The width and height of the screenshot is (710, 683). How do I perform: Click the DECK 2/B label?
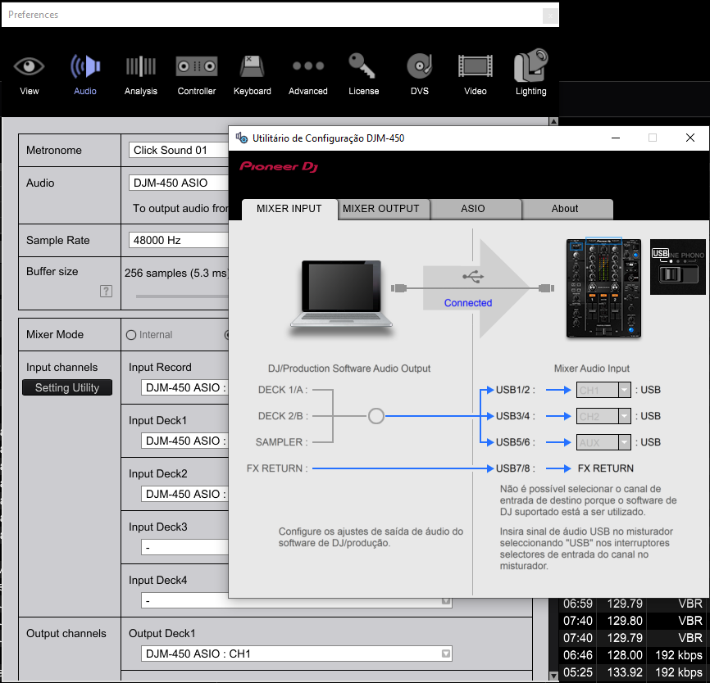point(283,416)
